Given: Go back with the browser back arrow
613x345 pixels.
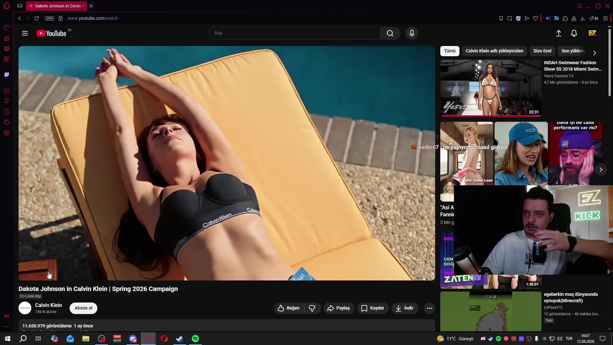Looking at the screenshot, I should coord(19,18).
